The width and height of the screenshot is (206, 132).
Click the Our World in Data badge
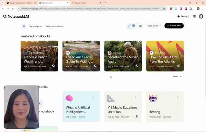pyautogui.click(x=26, y=53)
